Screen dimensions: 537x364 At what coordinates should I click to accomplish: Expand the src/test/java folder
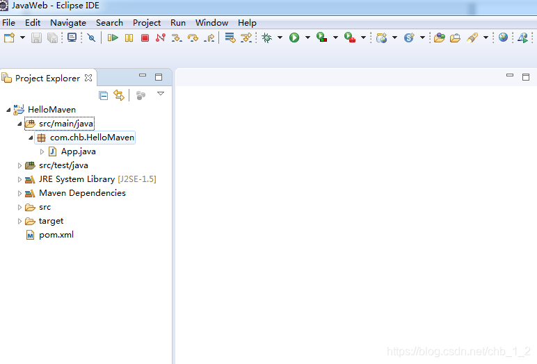[19, 165]
